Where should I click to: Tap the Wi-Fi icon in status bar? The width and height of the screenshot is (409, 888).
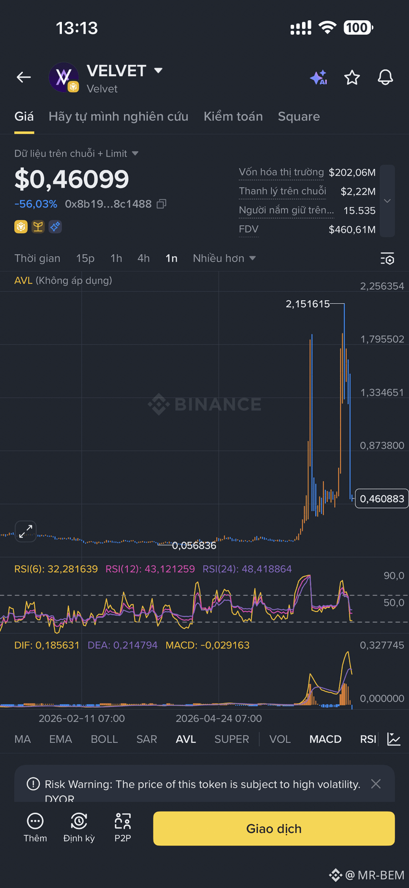[327, 27]
